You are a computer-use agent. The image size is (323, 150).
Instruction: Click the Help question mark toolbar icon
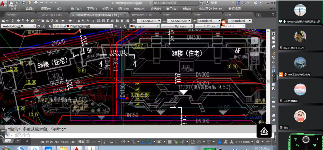(x=128, y=21)
